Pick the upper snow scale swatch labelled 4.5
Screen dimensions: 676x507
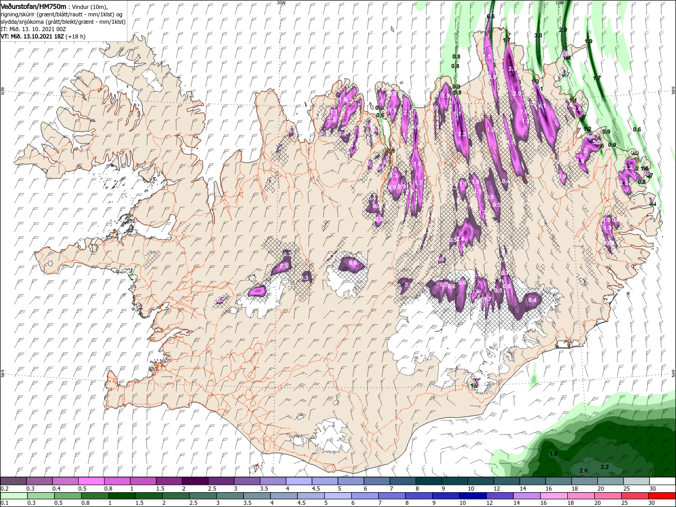(x=325, y=481)
